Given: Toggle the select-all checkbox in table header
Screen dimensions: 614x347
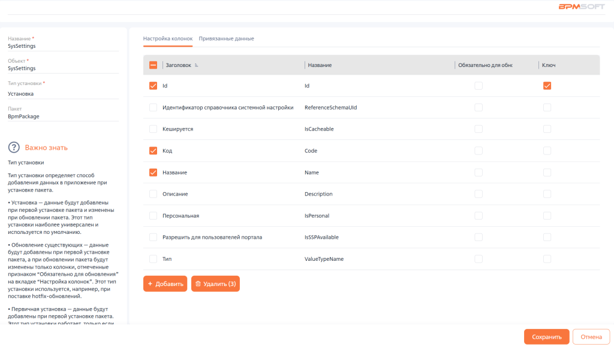Looking at the screenshot, I should pyautogui.click(x=153, y=65).
